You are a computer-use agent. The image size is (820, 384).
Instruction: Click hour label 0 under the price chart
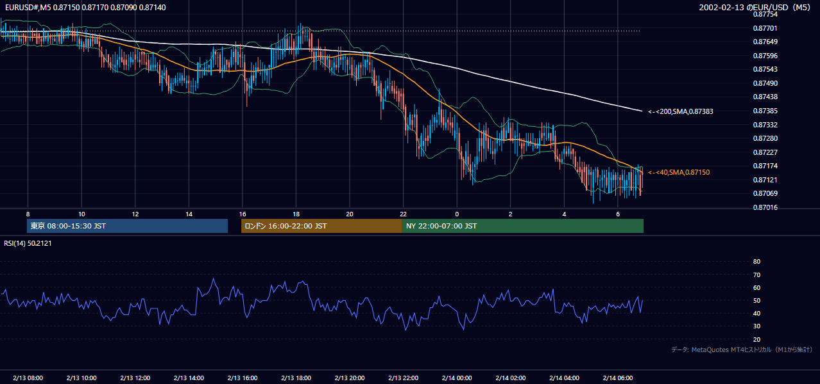[456, 214]
